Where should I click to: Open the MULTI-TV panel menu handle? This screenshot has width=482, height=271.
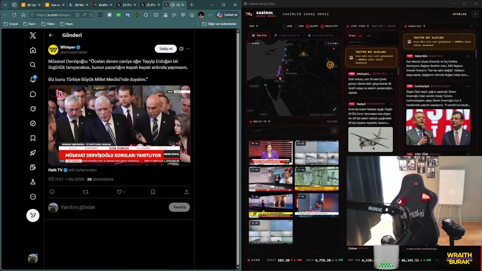point(269,122)
